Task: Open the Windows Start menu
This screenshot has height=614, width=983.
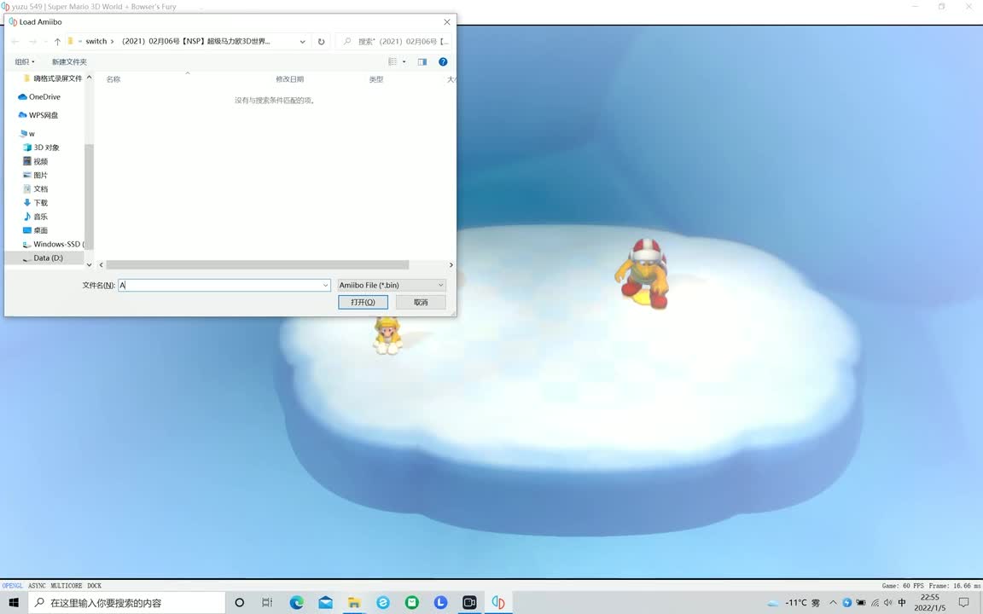Action: 13,603
